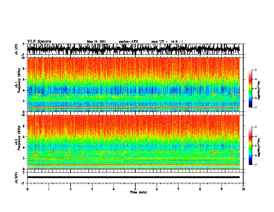
Task: Click the "-7" label on ch.1 color scale
Action: tap(255, 107)
